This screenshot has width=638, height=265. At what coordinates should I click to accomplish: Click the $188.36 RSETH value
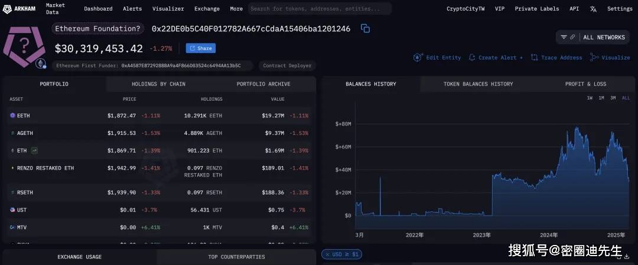click(273, 193)
